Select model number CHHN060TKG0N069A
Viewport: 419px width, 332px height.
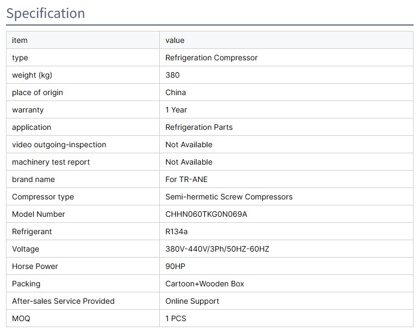tap(206, 214)
